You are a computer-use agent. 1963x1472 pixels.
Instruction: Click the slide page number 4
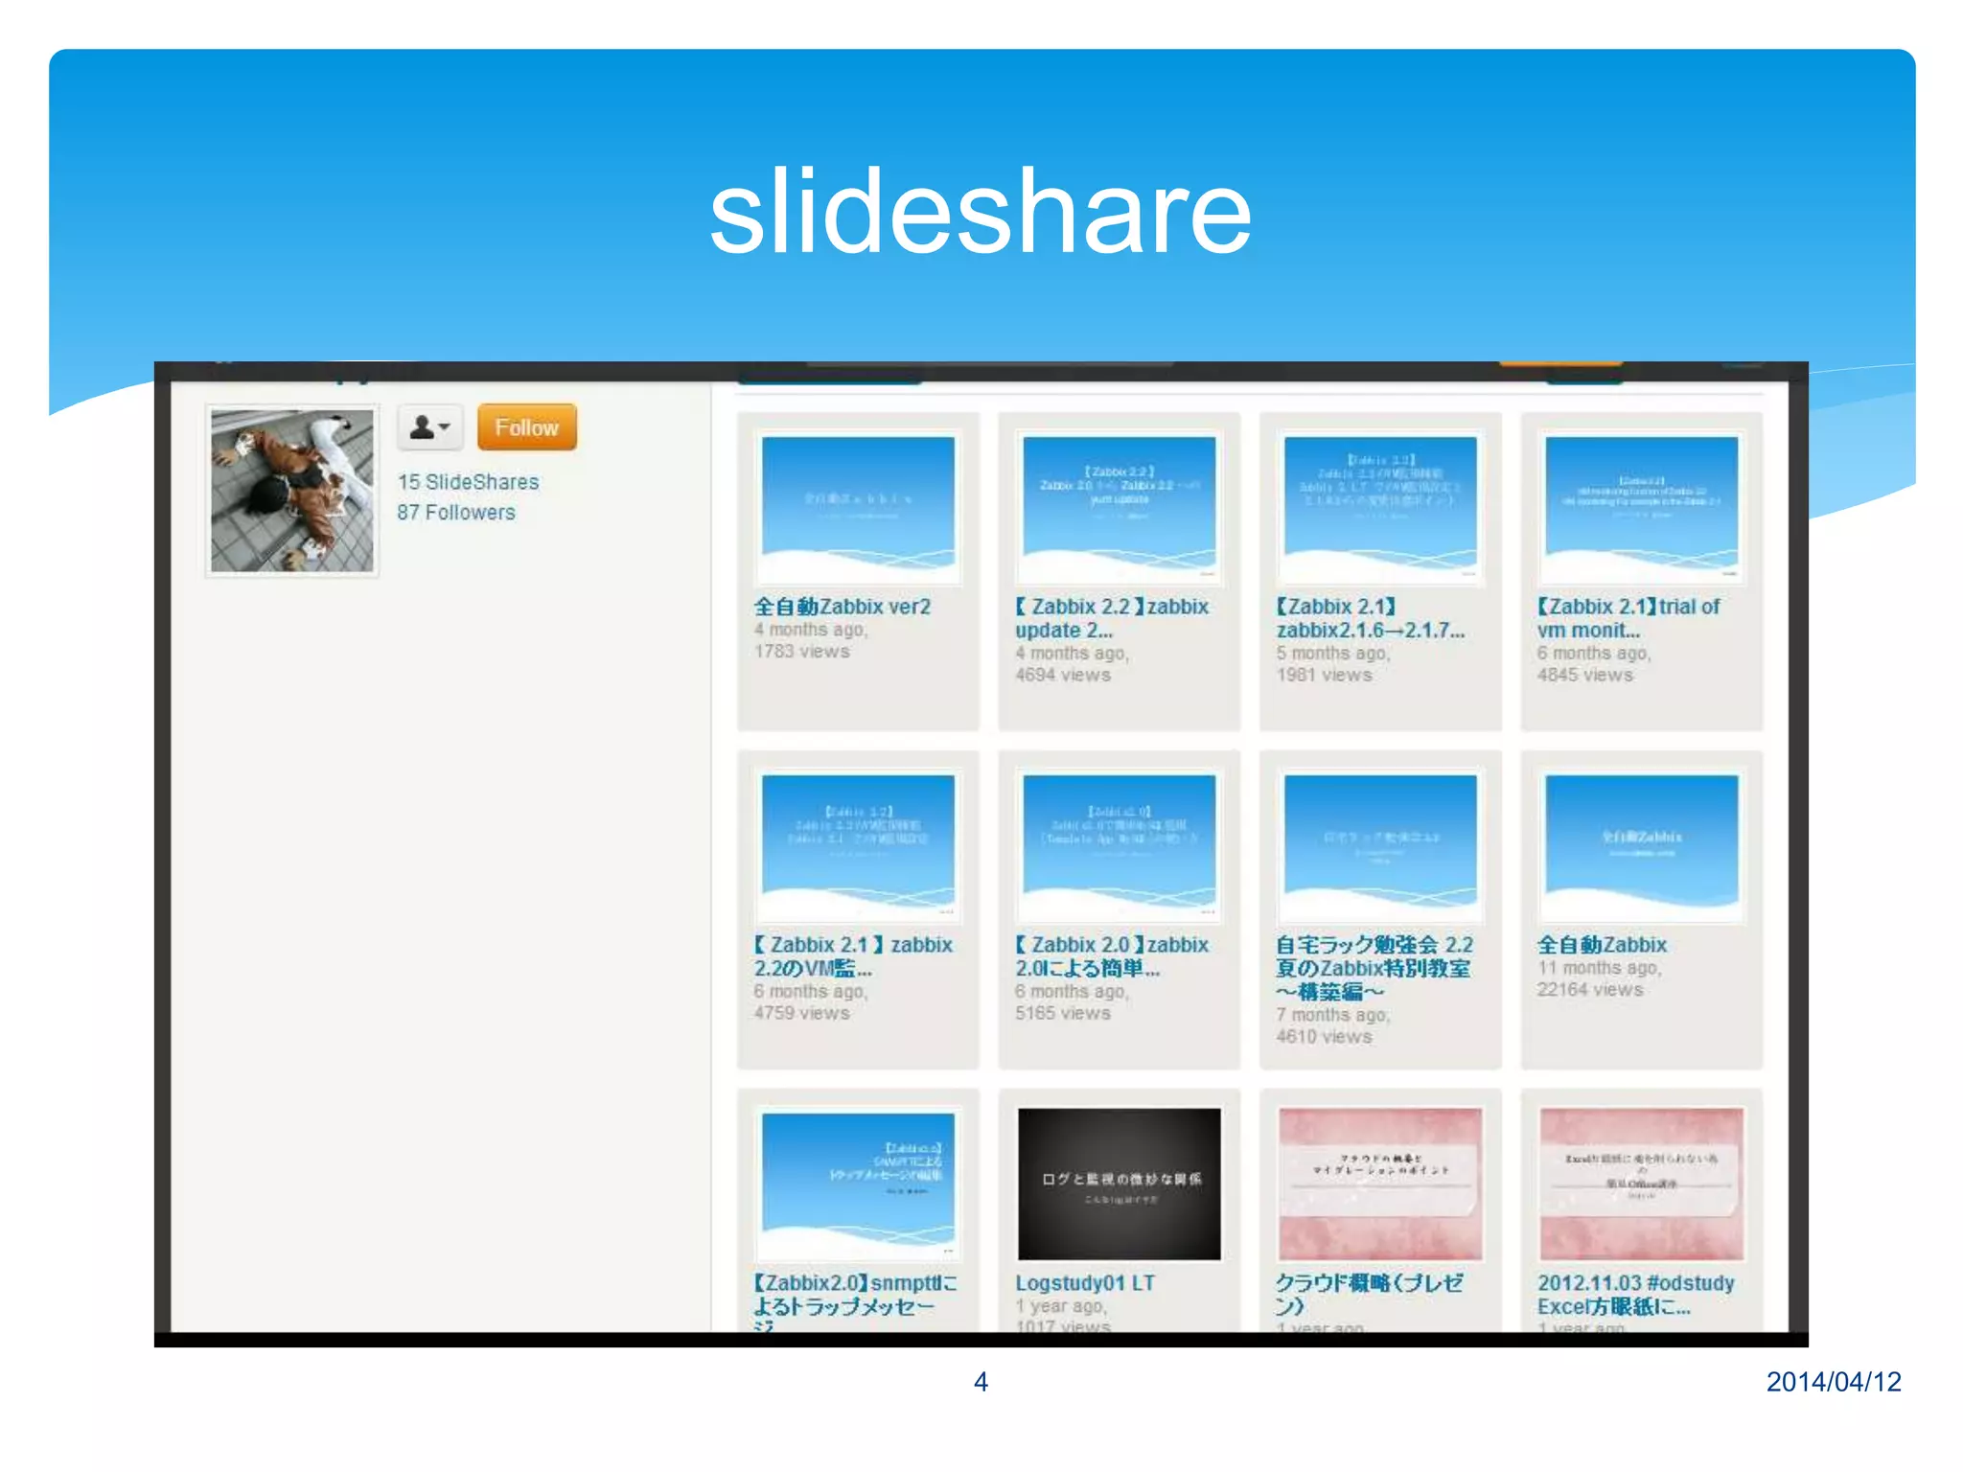click(x=981, y=1382)
